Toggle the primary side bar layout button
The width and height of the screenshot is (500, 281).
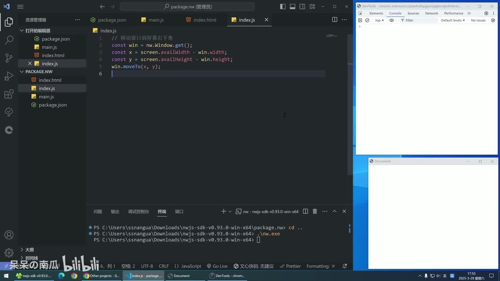pos(283,7)
